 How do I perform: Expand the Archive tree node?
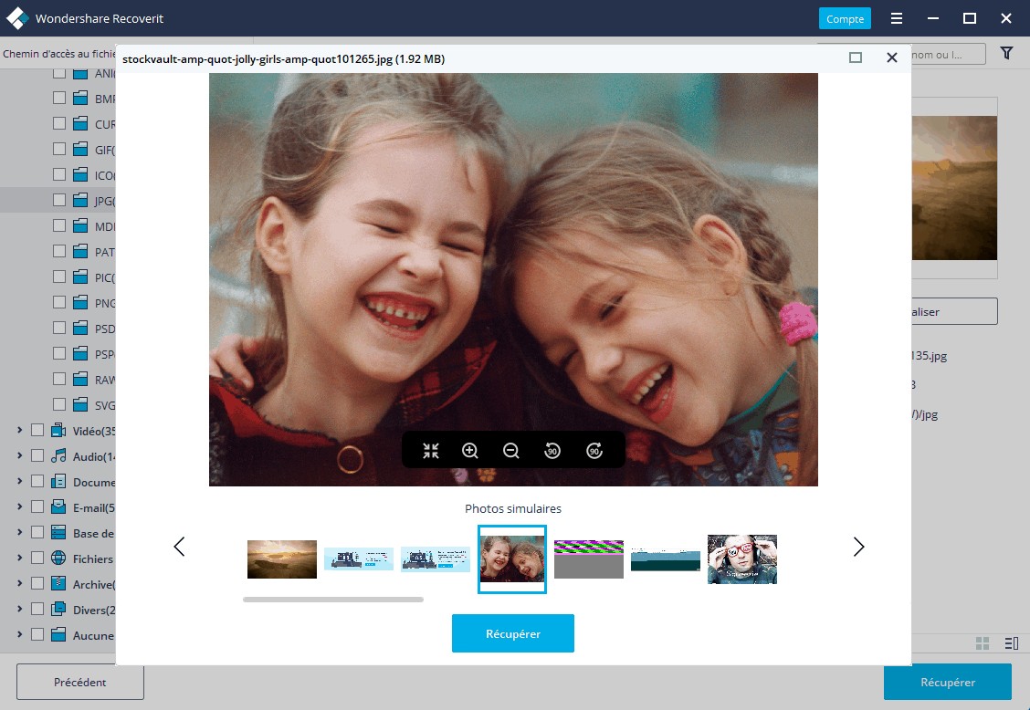19,584
